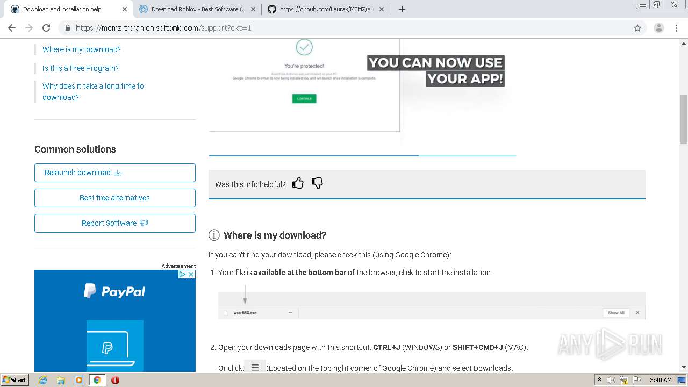Viewport: 688px width, 387px height.
Task: Click the 'Was this info helpful?' text
Action: click(x=250, y=184)
